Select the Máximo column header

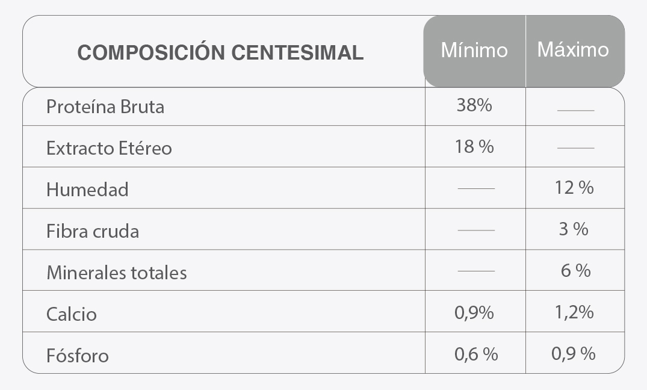(x=573, y=49)
